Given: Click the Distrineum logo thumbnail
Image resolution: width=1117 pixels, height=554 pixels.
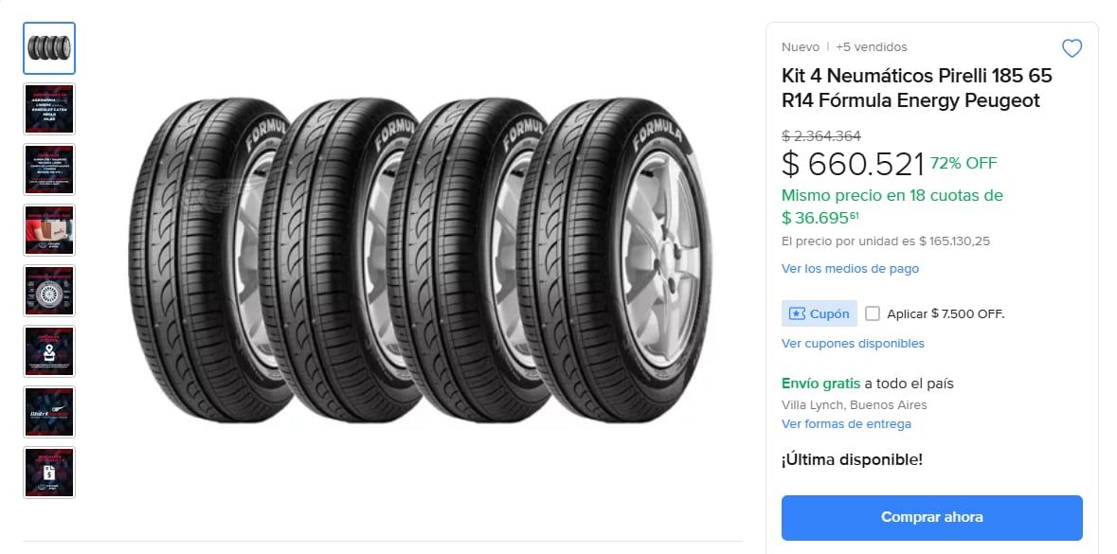Looking at the screenshot, I should tap(48, 412).
